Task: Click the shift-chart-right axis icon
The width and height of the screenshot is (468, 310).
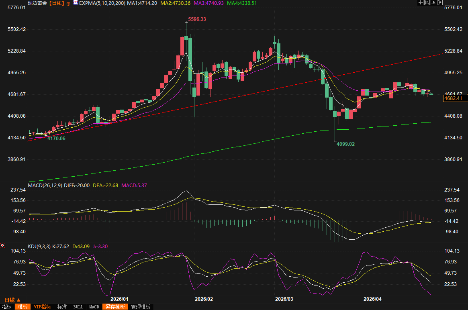Action: (433, 2)
